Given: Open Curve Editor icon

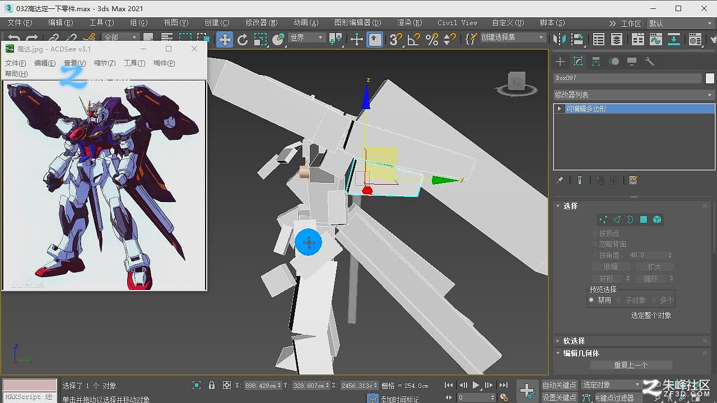Looking at the screenshot, I should coord(656,39).
